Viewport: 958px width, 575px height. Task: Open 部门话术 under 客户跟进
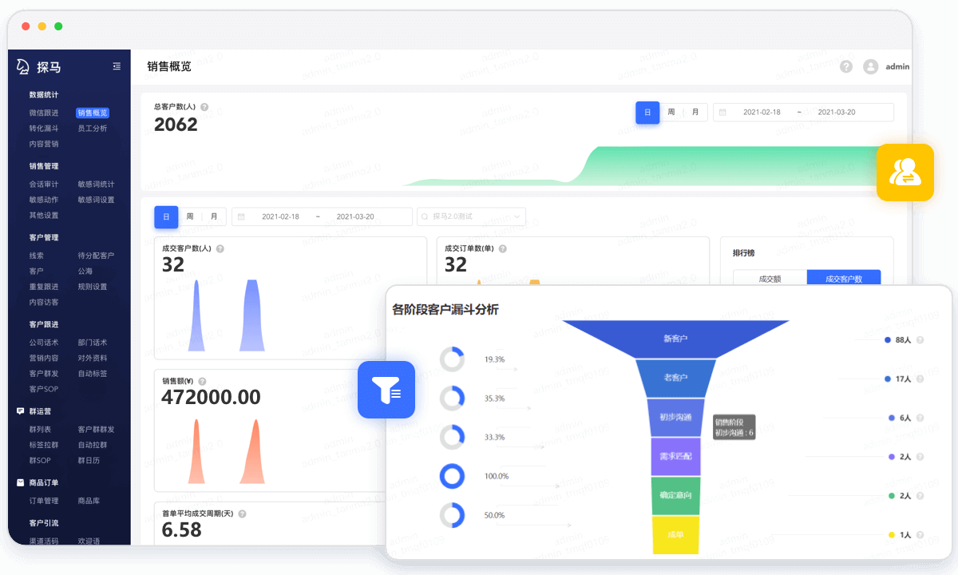point(93,343)
